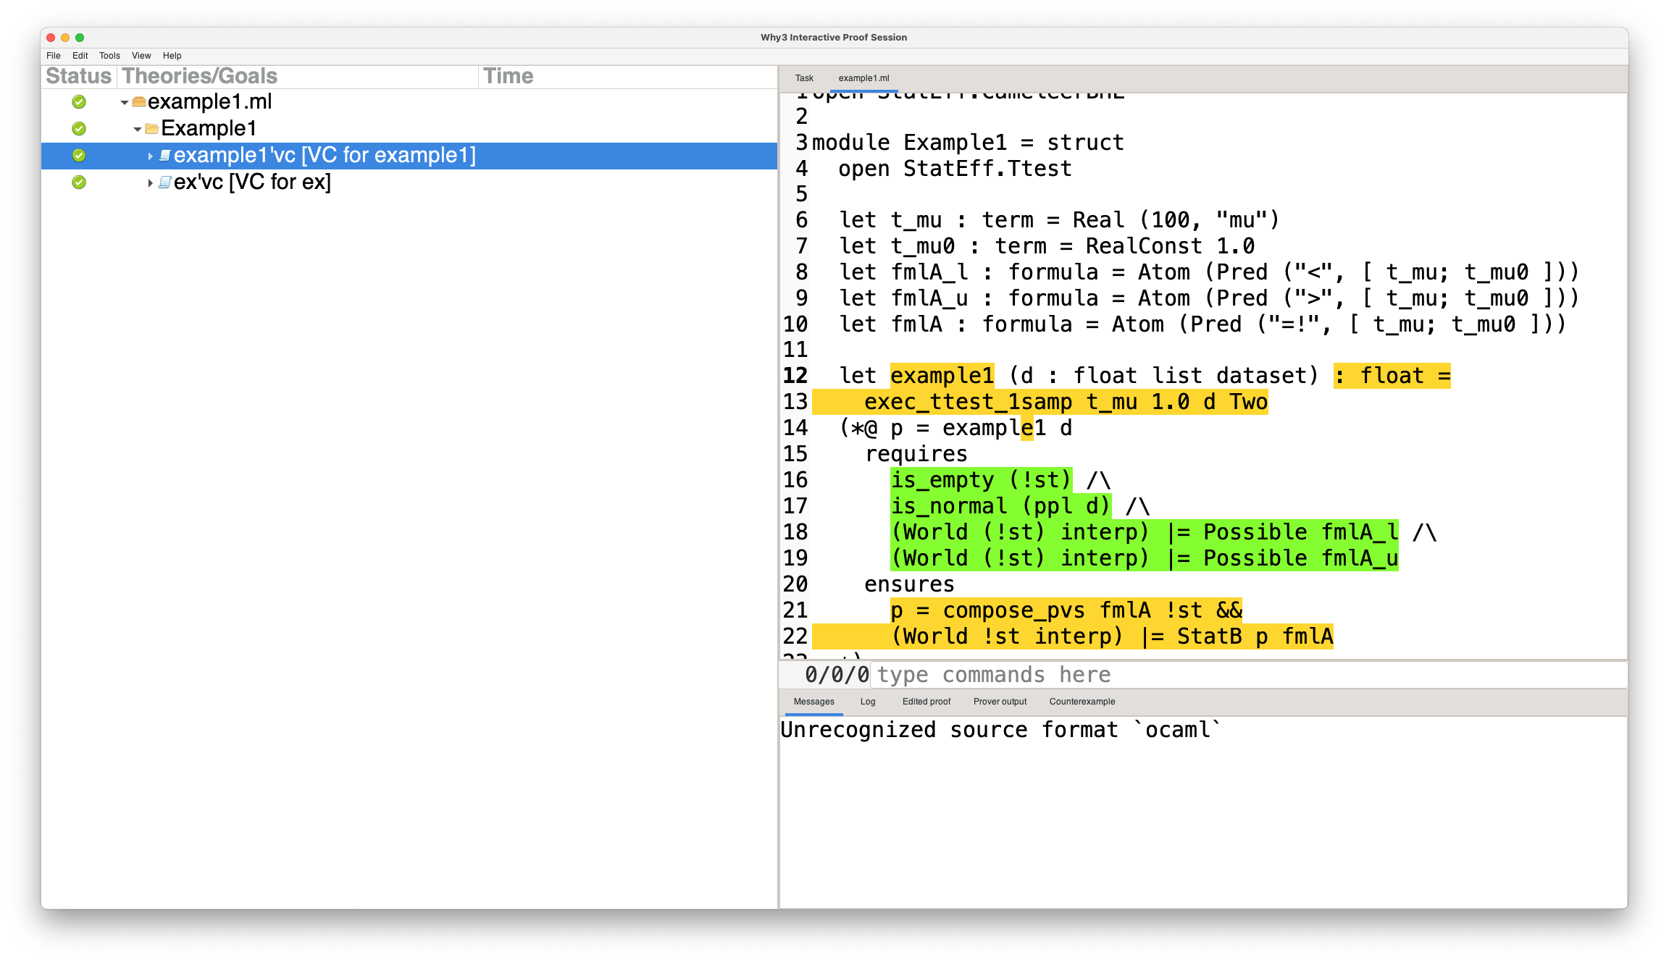Click the Example1 theory folder icon
Screen dimensions: 1669x963
[152, 129]
